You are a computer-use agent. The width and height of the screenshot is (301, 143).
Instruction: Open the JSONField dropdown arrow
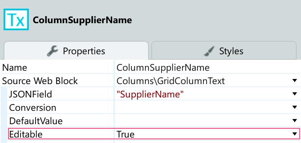click(x=295, y=94)
